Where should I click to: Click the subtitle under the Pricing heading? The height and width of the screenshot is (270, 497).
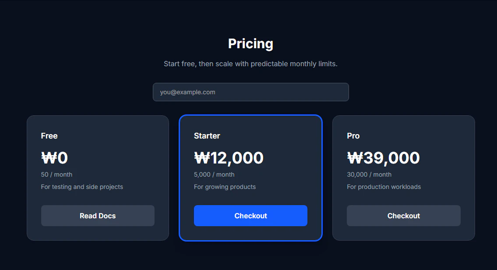[x=250, y=64]
